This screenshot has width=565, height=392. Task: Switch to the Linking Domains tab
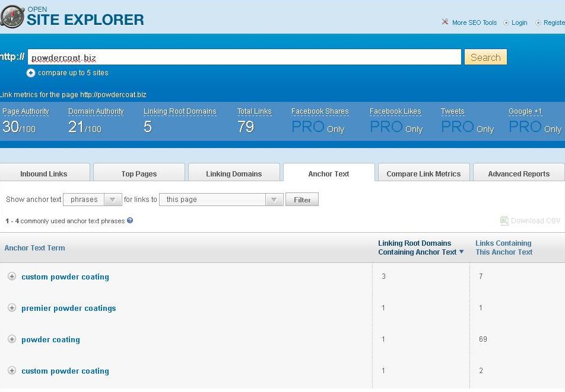[x=234, y=172]
